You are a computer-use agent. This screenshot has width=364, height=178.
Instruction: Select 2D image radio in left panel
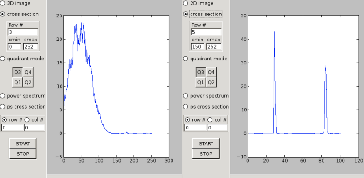[x=2, y=3]
